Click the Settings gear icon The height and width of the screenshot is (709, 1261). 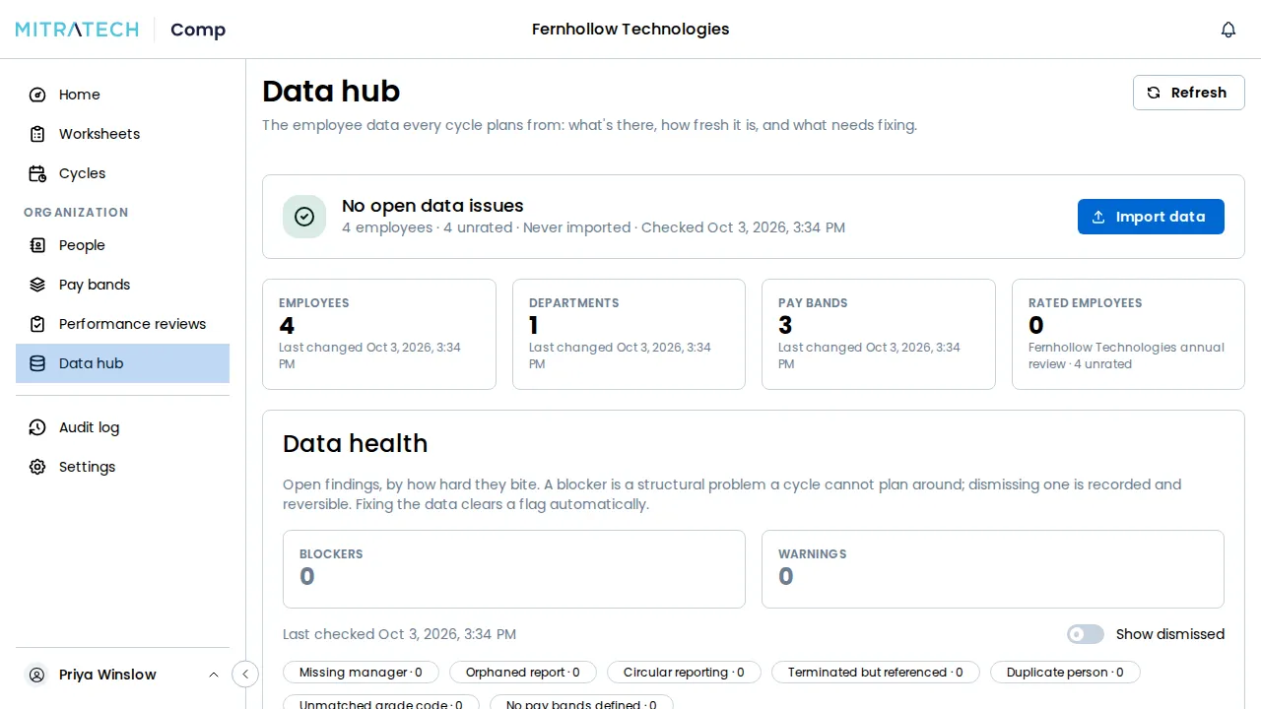coord(37,467)
